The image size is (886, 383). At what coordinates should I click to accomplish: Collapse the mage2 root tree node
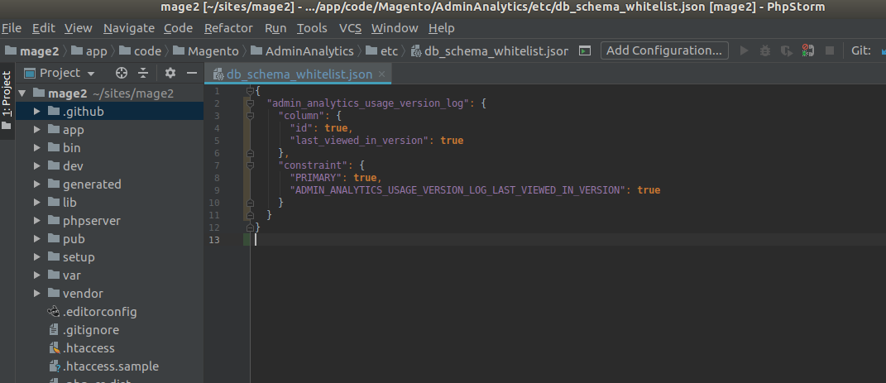coord(22,93)
